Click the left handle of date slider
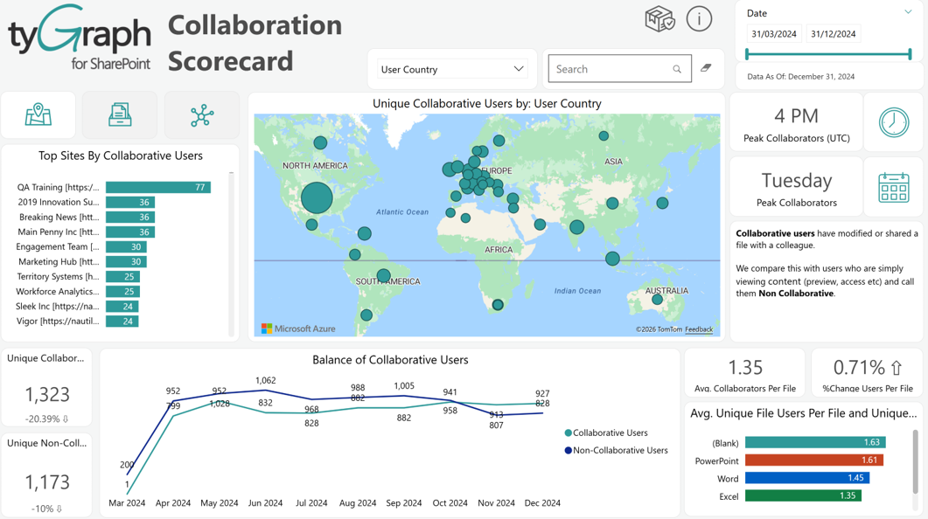Viewport: 928px width, 519px height. pos(748,54)
